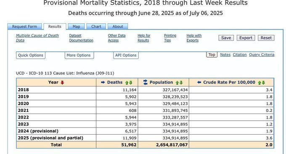286x154 pixels.
Task: Select the 2019 year row label
Action: 24,97
